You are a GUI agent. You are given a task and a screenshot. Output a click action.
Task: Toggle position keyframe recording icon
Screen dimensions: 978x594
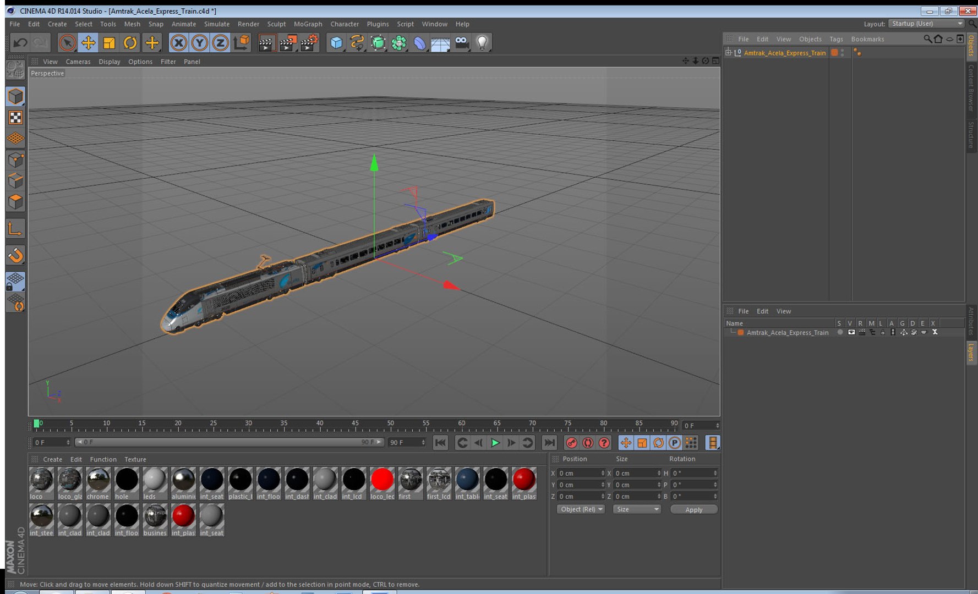626,443
